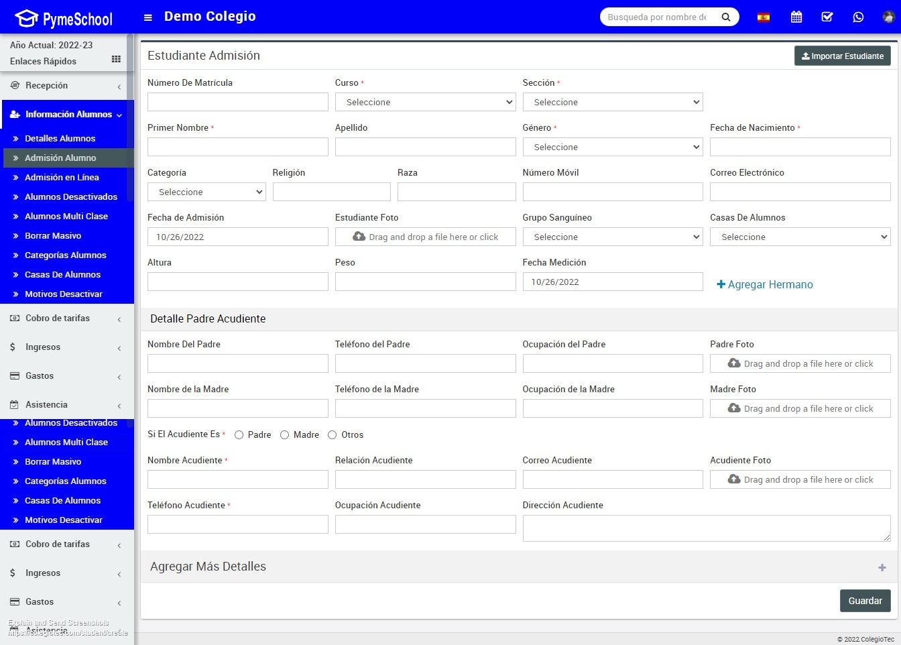
Task: Click the user profile avatar
Action: [888, 17]
